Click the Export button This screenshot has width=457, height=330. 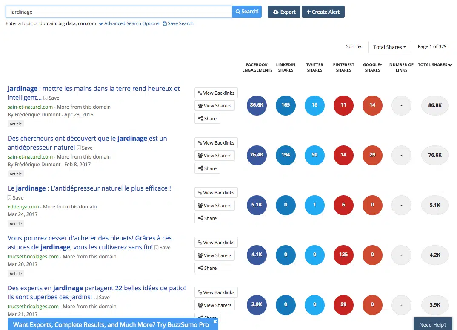click(x=284, y=12)
